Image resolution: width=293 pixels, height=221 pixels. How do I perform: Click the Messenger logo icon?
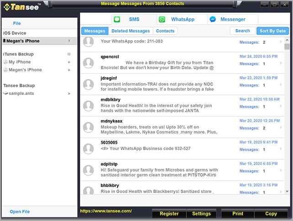click(x=213, y=20)
